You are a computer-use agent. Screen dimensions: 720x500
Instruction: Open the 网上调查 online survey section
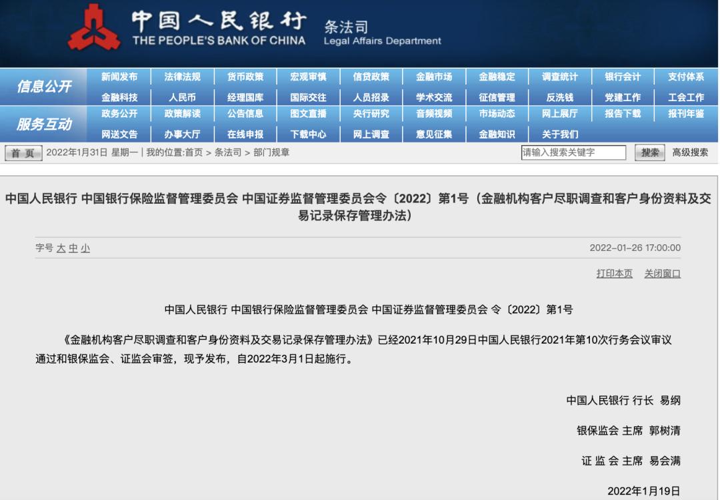click(371, 133)
